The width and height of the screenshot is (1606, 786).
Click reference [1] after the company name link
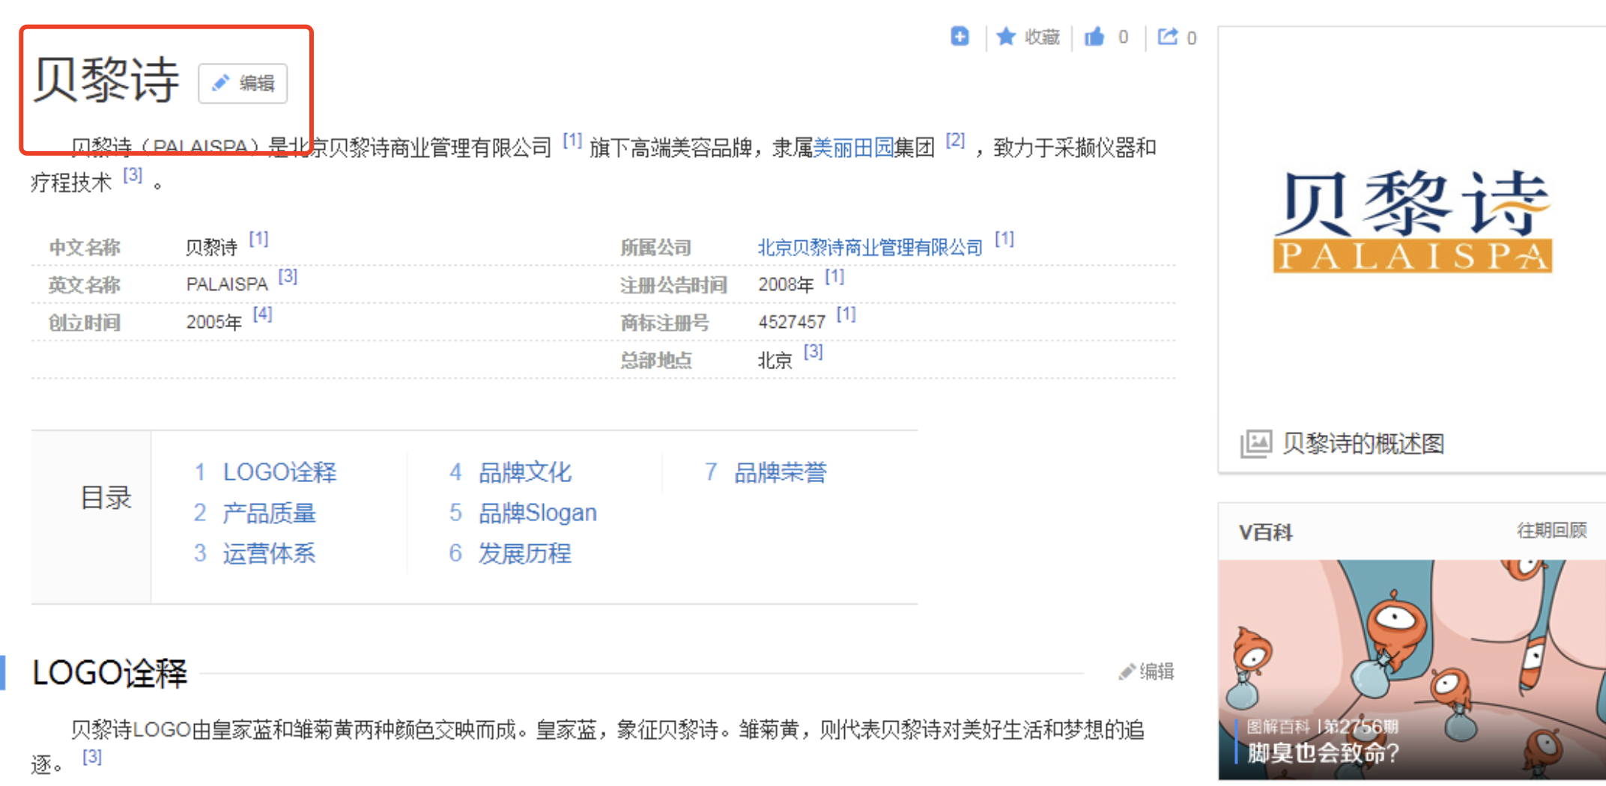1004,239
